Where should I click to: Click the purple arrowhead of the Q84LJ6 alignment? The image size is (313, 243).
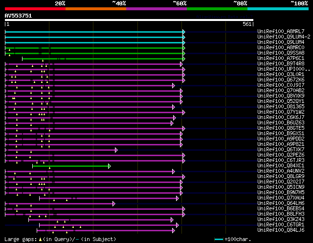click(174, 231)
